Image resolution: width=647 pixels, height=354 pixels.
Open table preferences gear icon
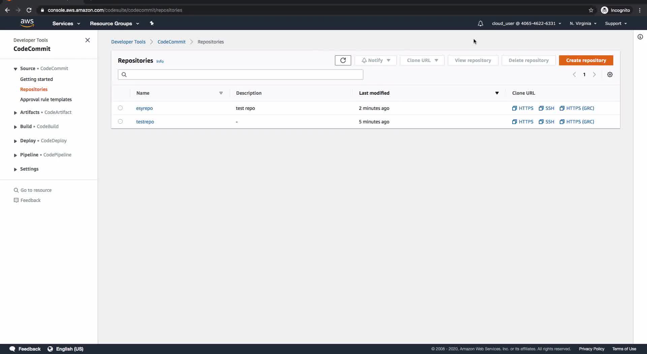(x=610, y=75)
